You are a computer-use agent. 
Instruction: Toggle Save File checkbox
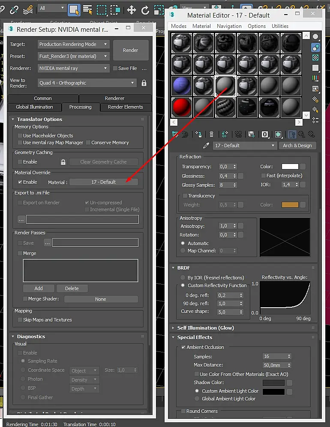(115, 68)
